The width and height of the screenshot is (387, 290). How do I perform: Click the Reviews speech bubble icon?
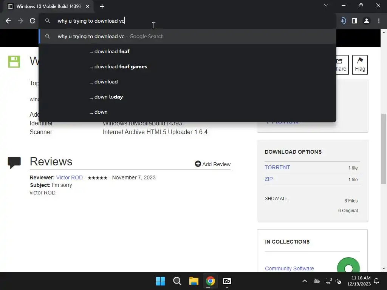(14, 162)
